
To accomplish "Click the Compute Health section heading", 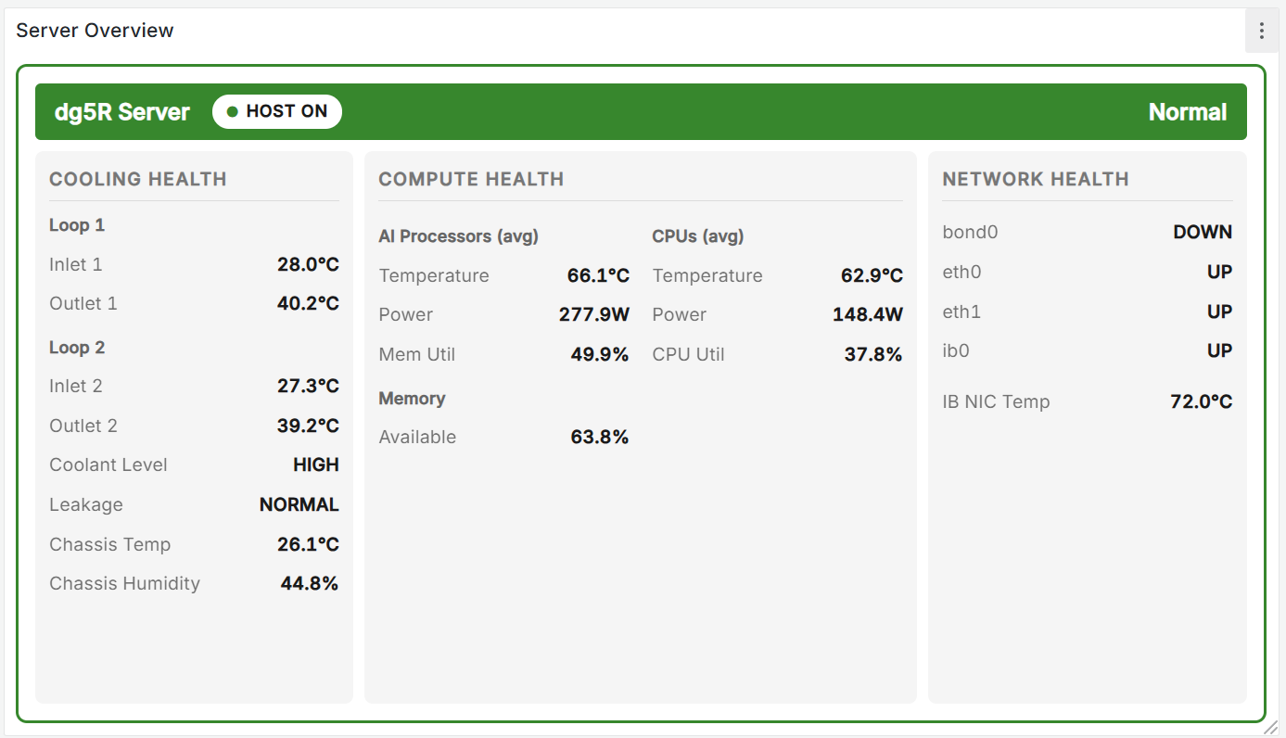I will coord(471,179).
